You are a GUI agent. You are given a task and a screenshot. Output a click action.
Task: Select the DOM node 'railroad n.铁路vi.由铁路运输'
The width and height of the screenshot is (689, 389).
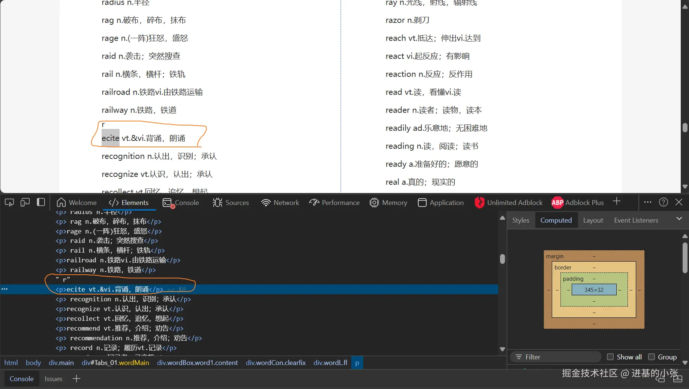click(x=118, y=260)
